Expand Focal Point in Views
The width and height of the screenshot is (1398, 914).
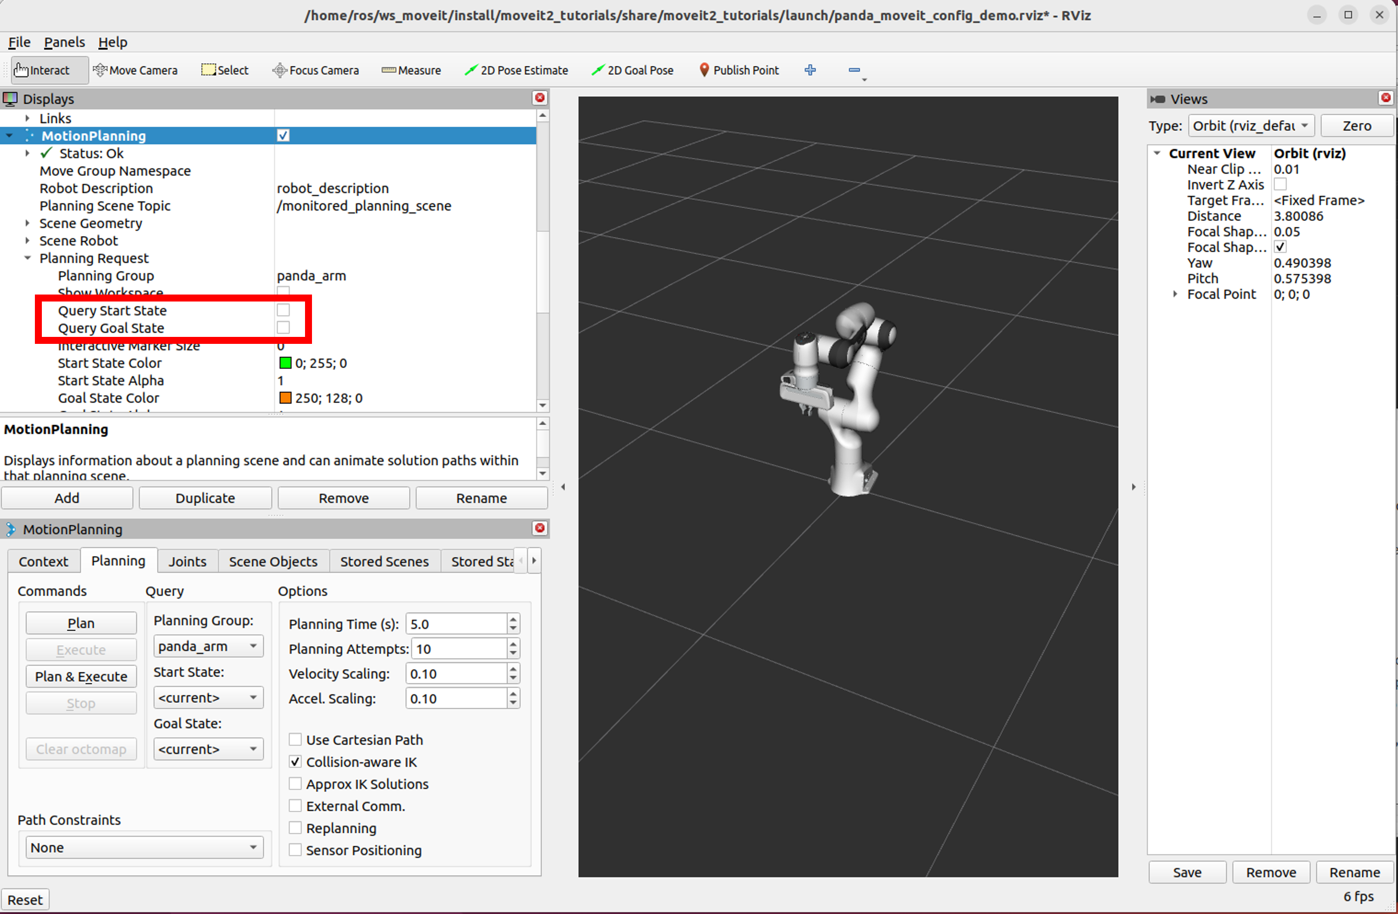click(x=1175, y=295)
